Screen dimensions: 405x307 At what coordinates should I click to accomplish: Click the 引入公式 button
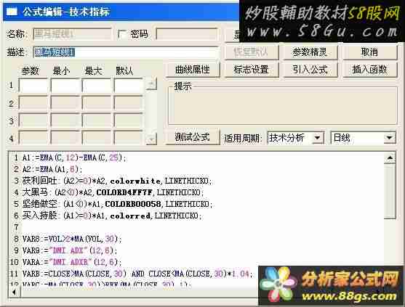310,70
